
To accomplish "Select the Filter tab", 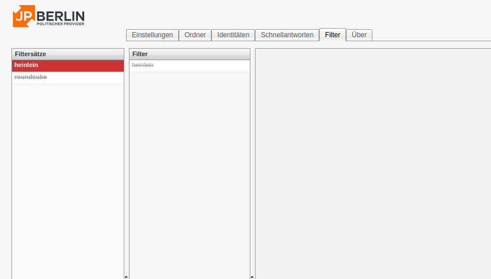I will 332,35.
